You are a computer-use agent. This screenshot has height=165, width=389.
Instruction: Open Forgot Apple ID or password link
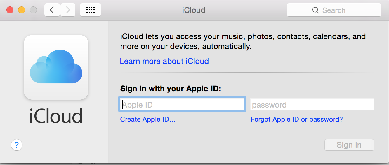tap(297, 119)
